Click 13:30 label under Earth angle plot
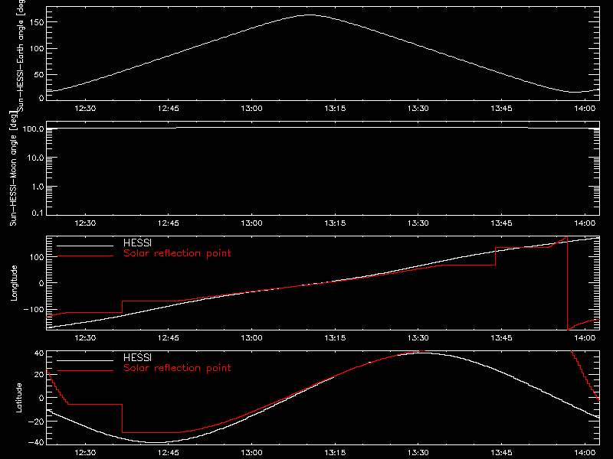613x459 pixels. (418, 108)
